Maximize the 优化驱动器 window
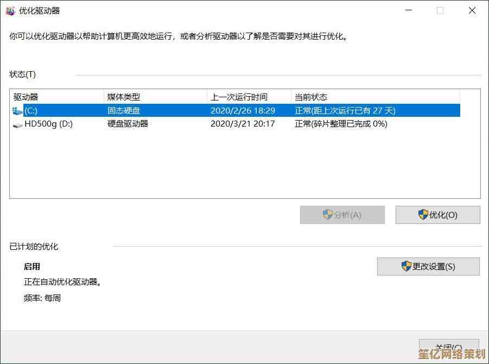Image resolution: width=489 pixels, height=364 pixels. tap(440, 10)
